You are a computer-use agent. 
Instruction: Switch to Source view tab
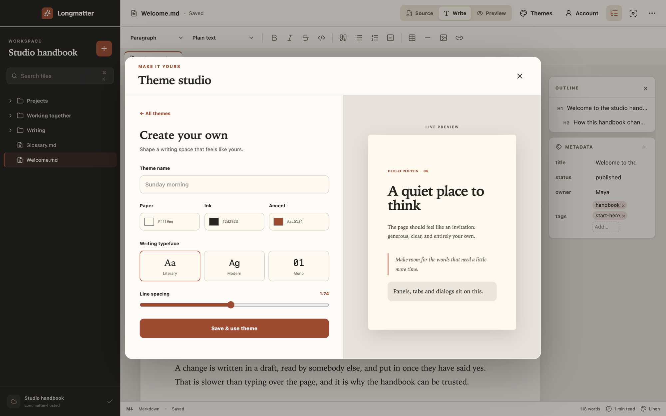[x=420, y=13]
